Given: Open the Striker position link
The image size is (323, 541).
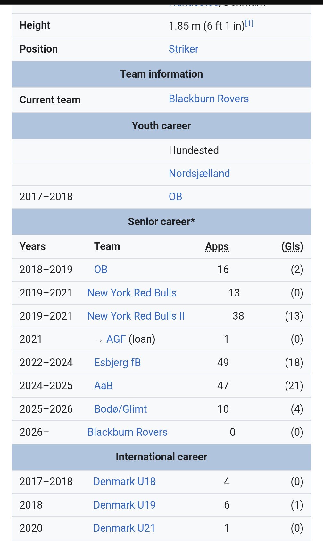Looking at the screenshot, I should (x=183, y=49).
